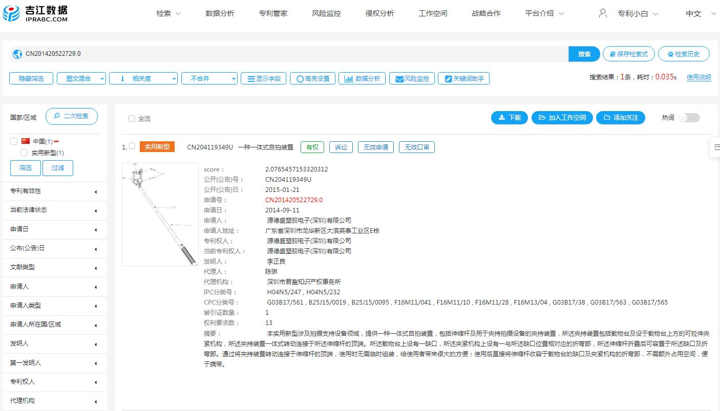Open the CN201420522729.0 application number link
This screenshot has width=720, height=411.
[x=293, y=200]
